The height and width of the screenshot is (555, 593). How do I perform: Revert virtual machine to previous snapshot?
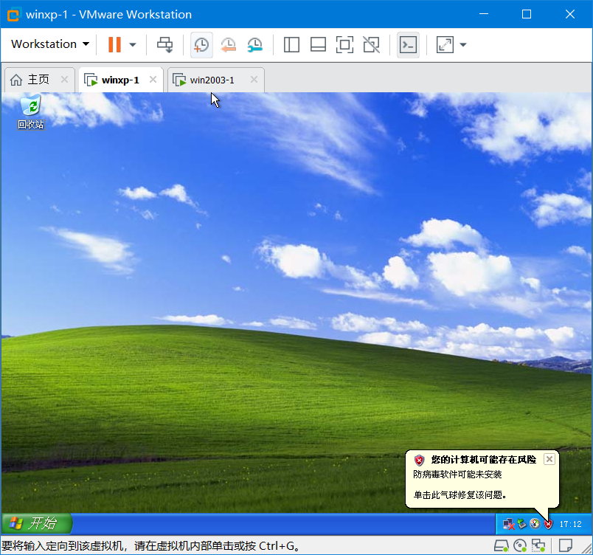[229, 44]
